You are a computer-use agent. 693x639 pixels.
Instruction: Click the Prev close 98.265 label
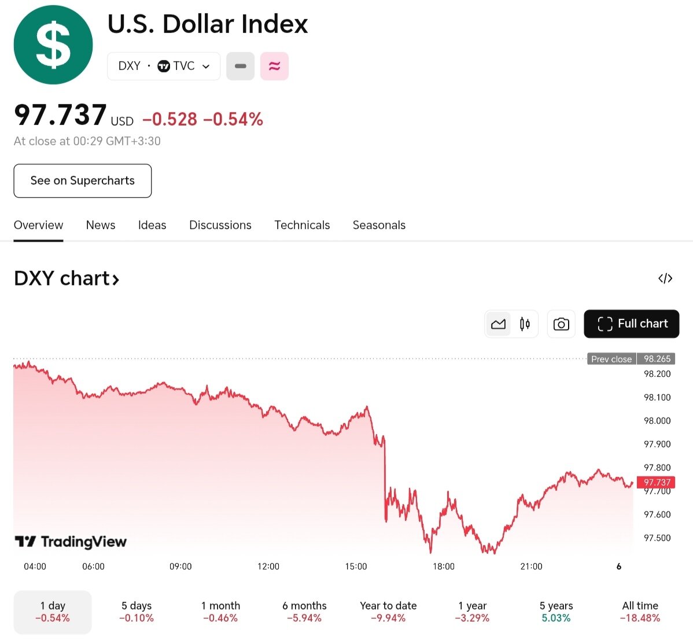(x=631, y=359)
